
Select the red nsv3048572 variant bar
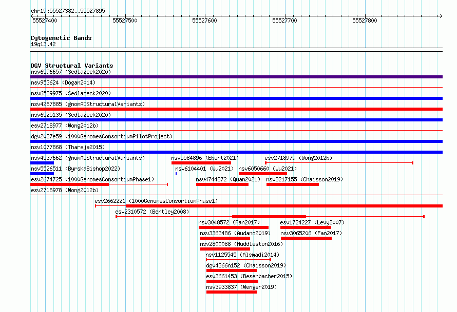click(234, 227)
